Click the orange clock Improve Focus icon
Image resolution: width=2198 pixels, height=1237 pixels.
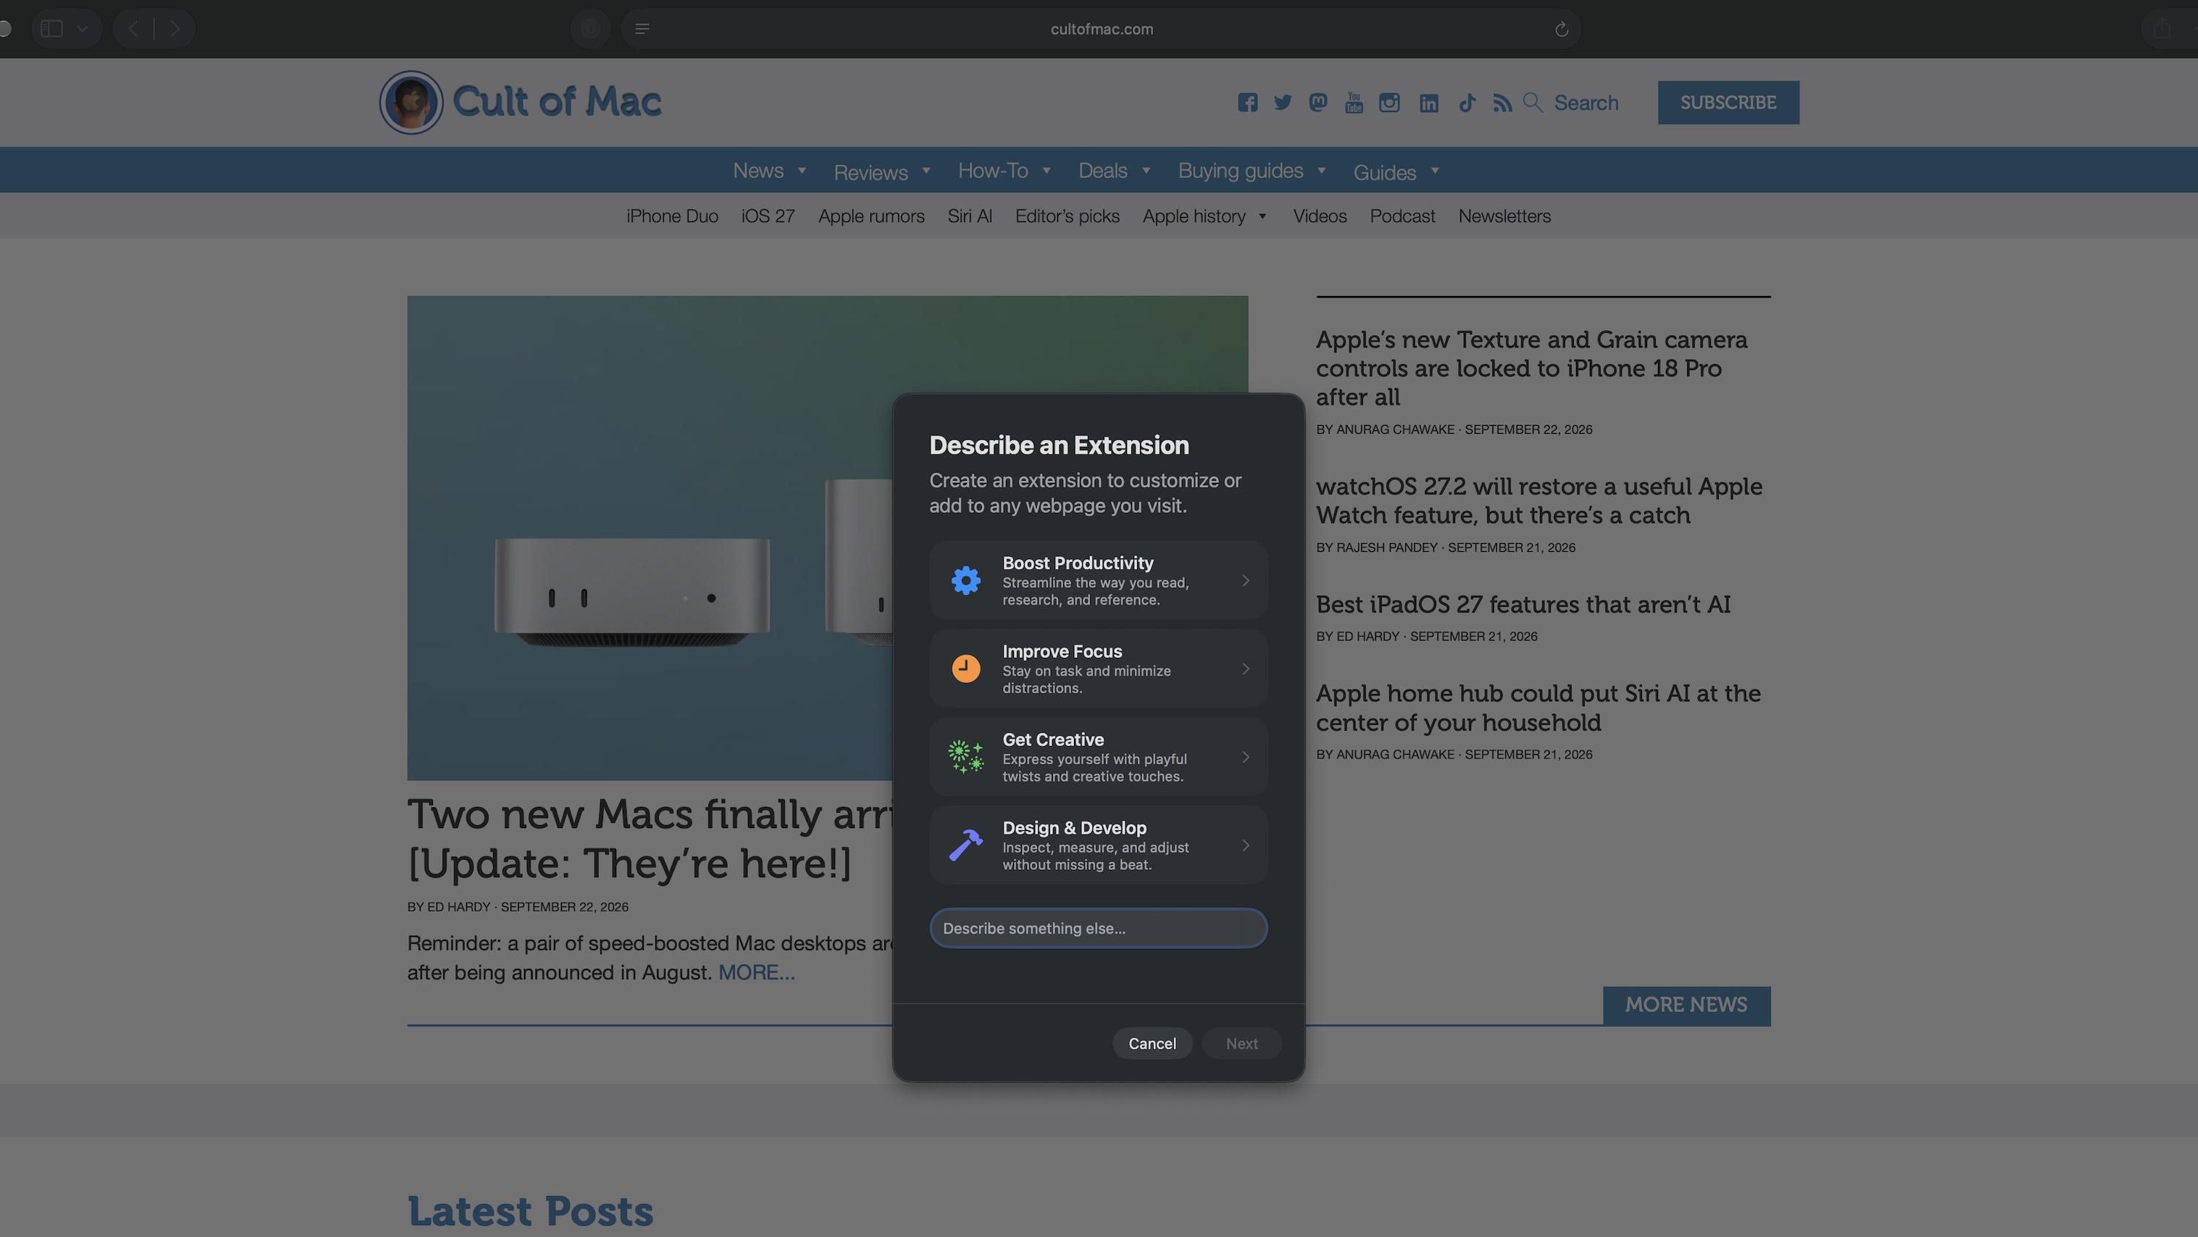point(966,668)
